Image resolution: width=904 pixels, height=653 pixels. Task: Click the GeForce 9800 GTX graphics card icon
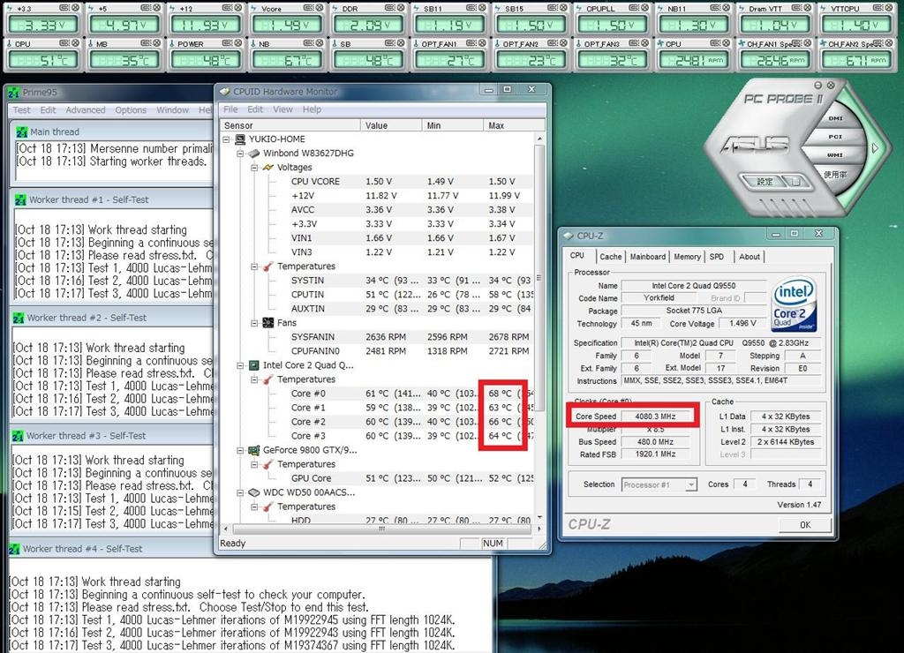[x=253, y=450]
